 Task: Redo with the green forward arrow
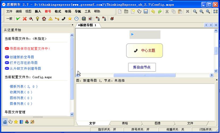point(160,11)
